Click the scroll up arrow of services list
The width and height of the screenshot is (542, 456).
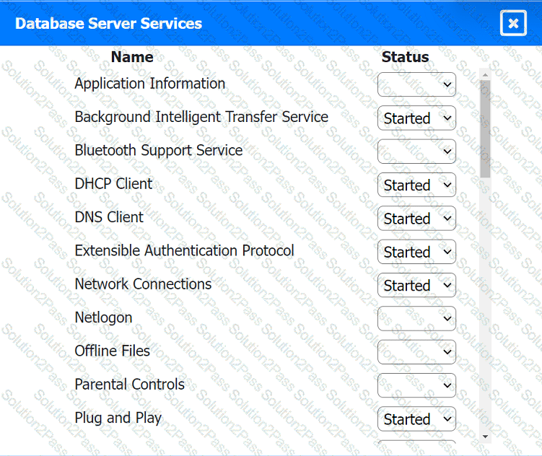pos(485,74)
